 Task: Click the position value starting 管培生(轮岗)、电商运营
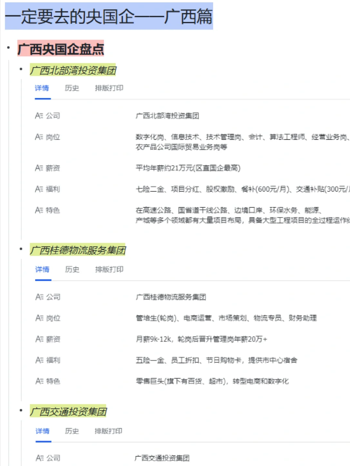coord(226,318)
